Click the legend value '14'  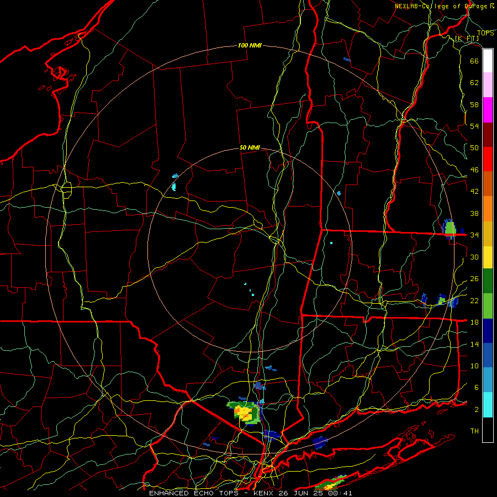point(474,344)
